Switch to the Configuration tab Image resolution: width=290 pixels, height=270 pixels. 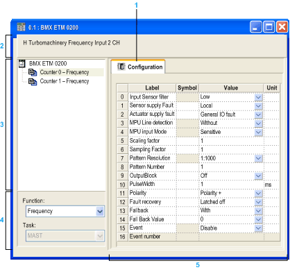(x=138, y=67)
